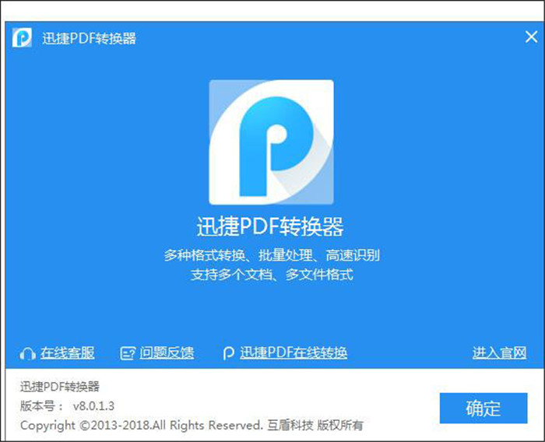Viewport: 545px width, 442px height.
Task: Visit the 进入官网 official site link
Action: pyautogui.click(x=499, y=353)
